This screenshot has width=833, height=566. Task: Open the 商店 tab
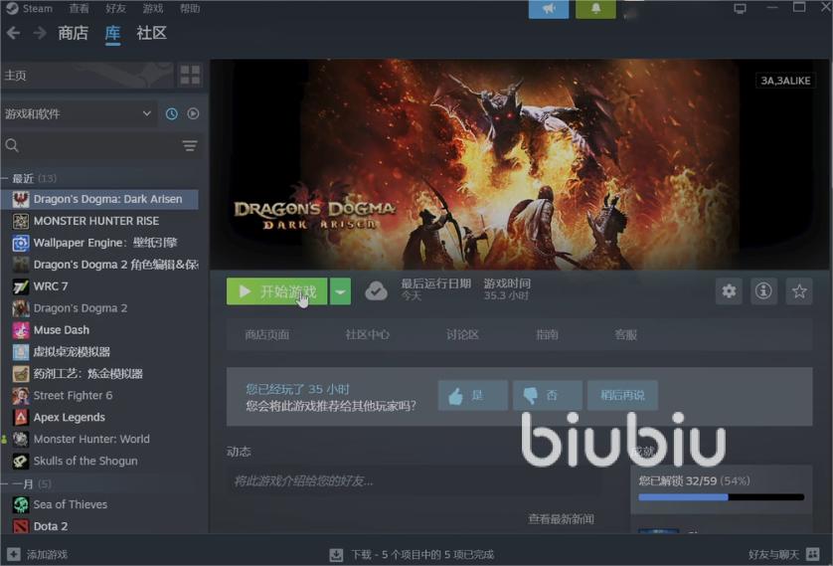(x=73, y=33)
